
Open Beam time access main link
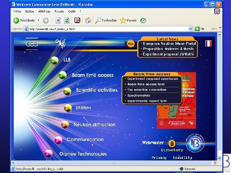tap(93, 75)
